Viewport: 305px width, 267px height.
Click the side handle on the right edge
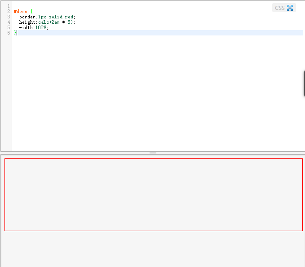tap(304, 83)
